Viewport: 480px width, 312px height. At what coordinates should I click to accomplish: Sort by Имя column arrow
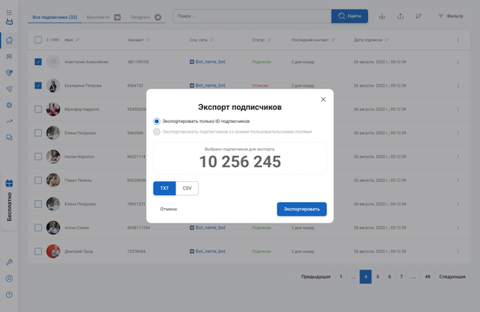tap(77, 40)
